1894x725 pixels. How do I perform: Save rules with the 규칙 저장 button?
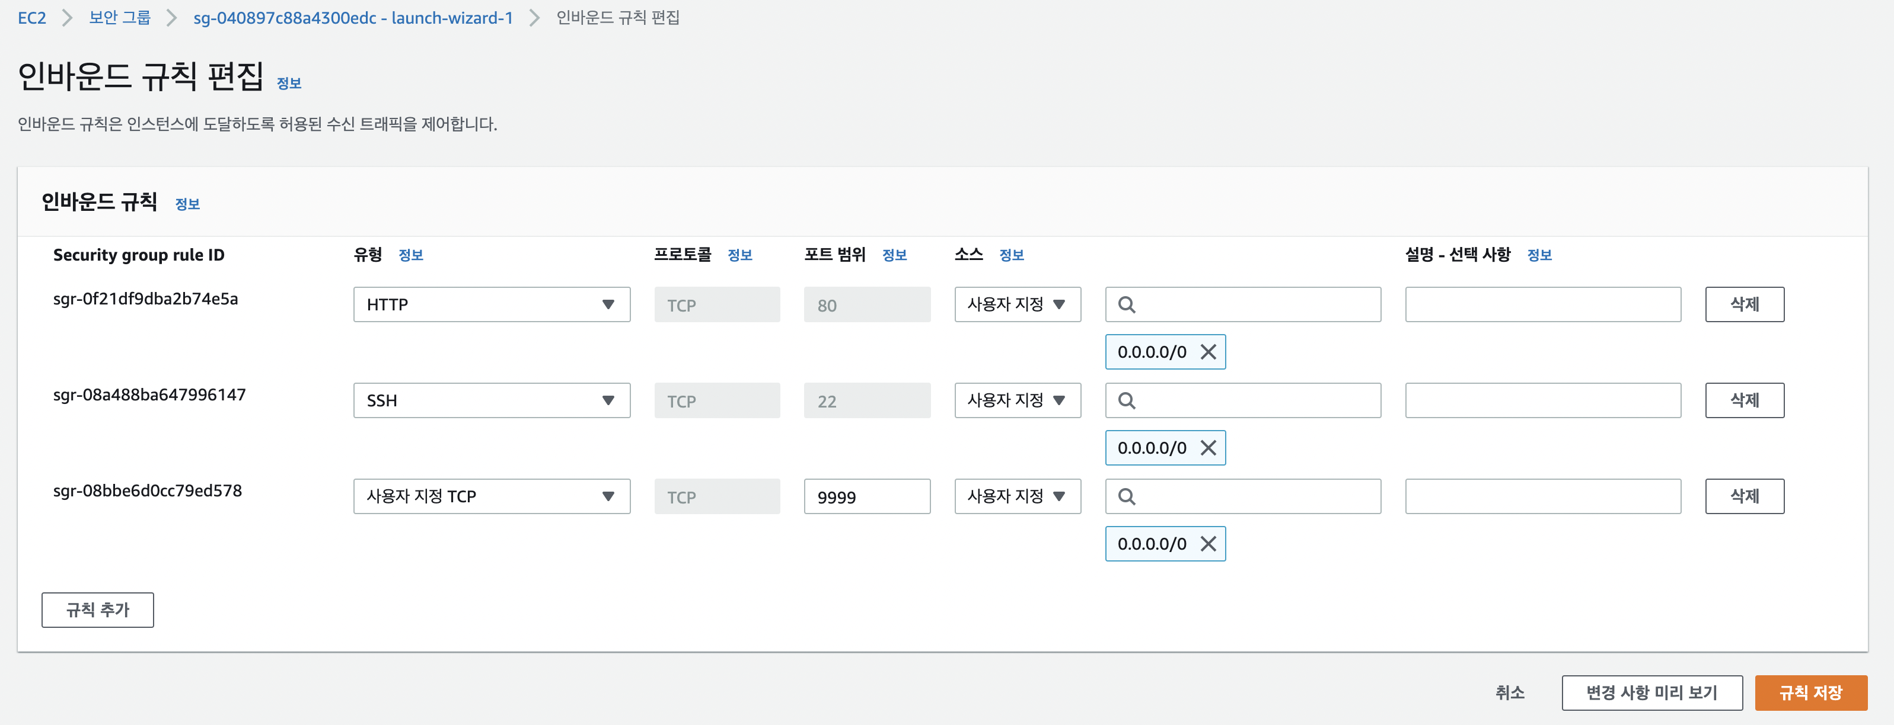click(1810, 692)
